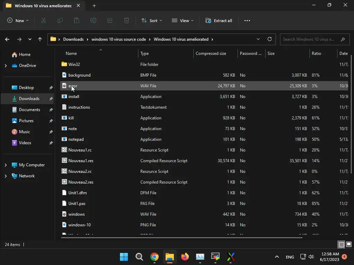Click windows 10 virus source code breadcrumb
Screen dimensions: 354x265
tap(119, 39)
